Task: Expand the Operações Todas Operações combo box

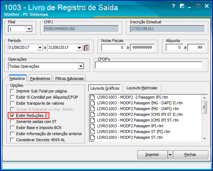Action: click(x=81, y=66)
